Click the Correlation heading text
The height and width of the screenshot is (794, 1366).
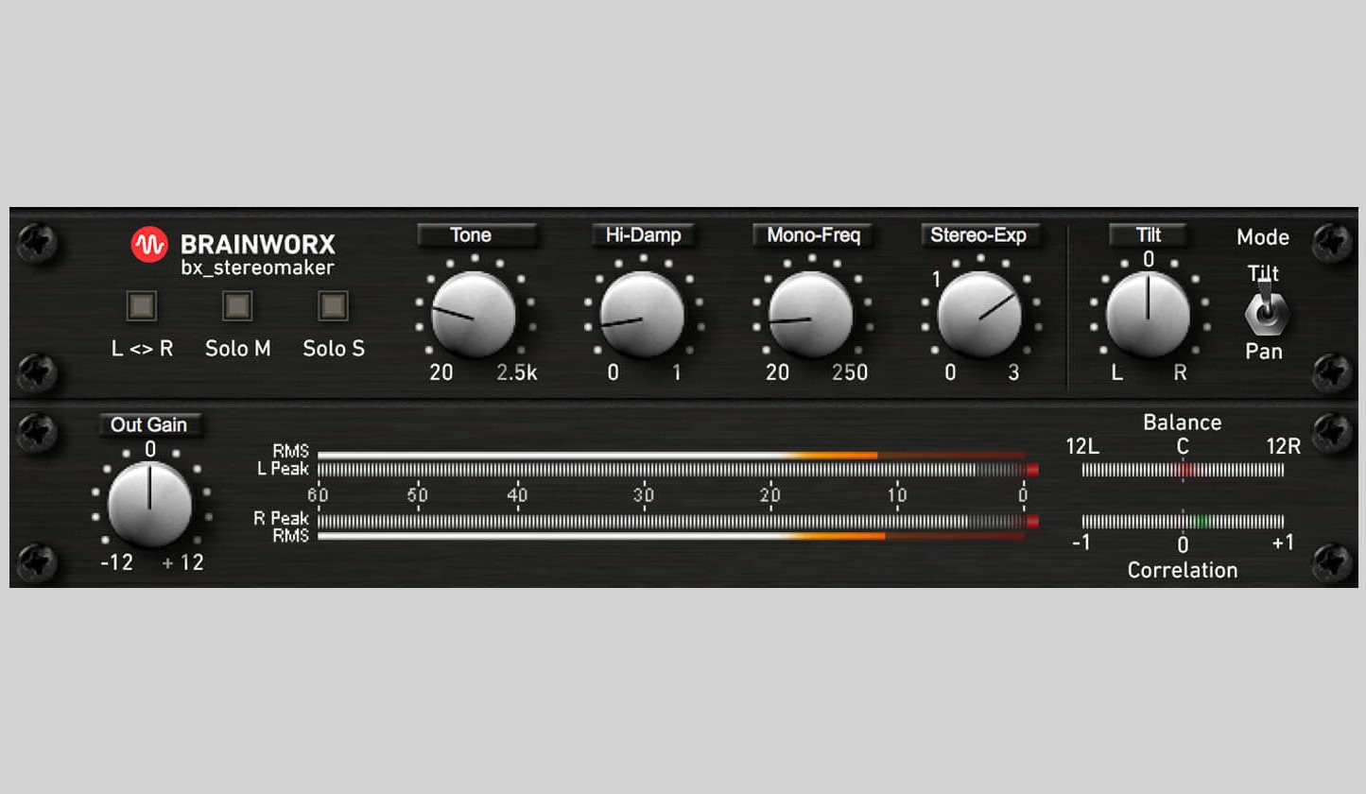1183,571
